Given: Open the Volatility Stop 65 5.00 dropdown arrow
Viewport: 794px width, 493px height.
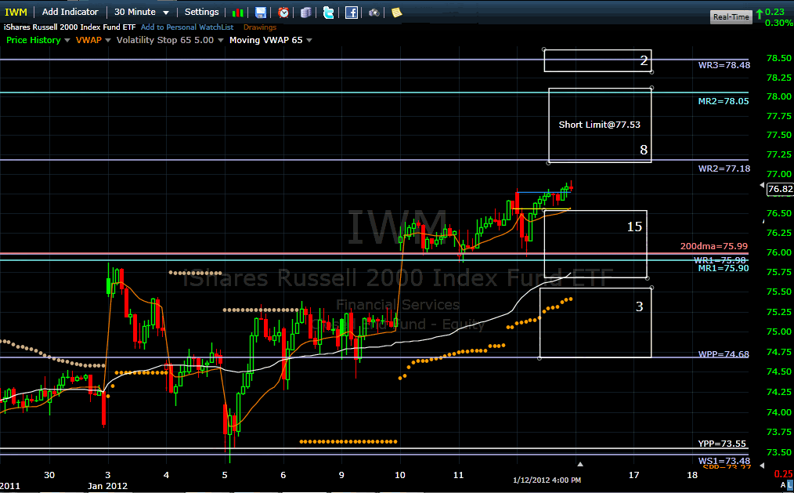Looking at the screenshot, I should coord(220,40).
